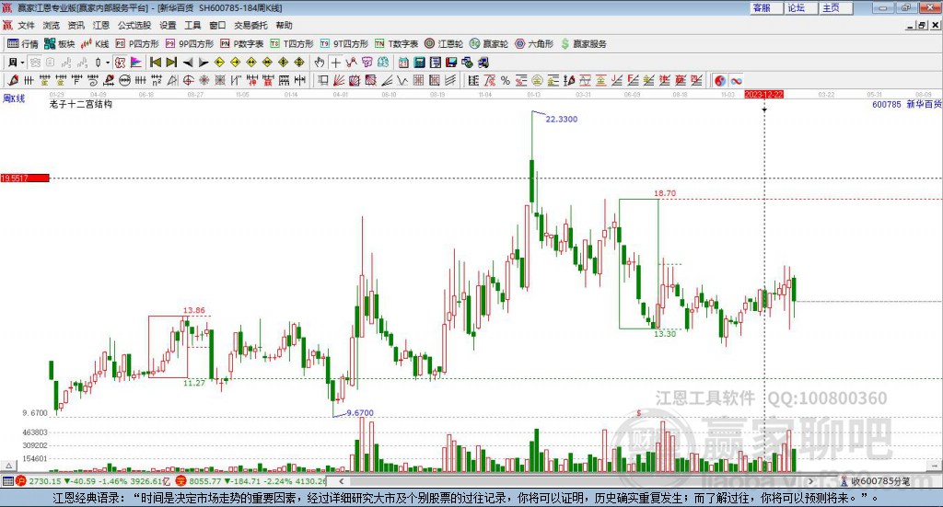The height and width of the screenshot is (507, 943).
Task: Open the 9T四方形 tool
Action: [x=344, y=44]
